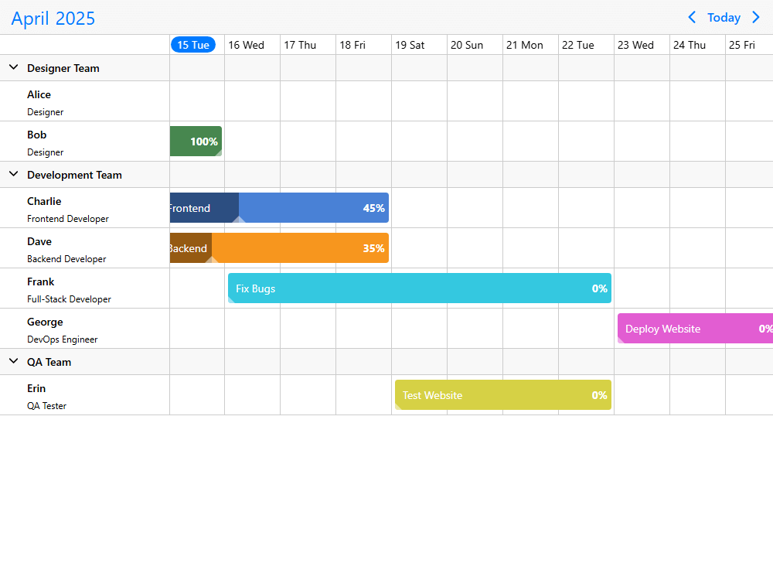Click the Today button
The image size is (773, 580).
coord(724,18)
